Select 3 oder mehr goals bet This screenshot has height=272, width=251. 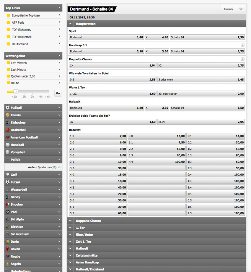(201, 79)
